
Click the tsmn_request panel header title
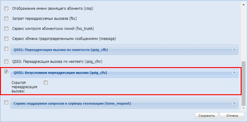coord(72,103)
